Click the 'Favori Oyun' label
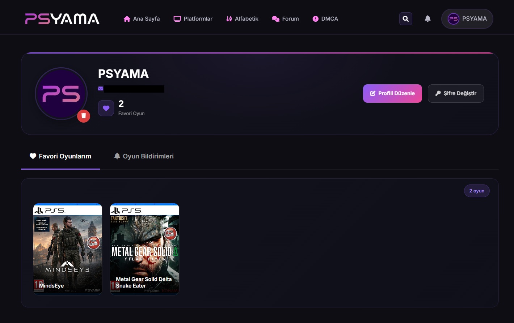The width and height of the screenshot is (514, 323). click(x=131, y=114)
